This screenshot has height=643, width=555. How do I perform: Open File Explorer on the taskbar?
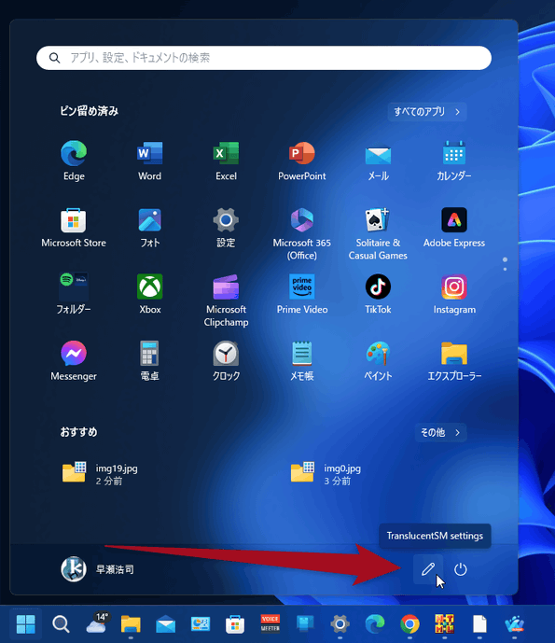click(x=131, y=624)
